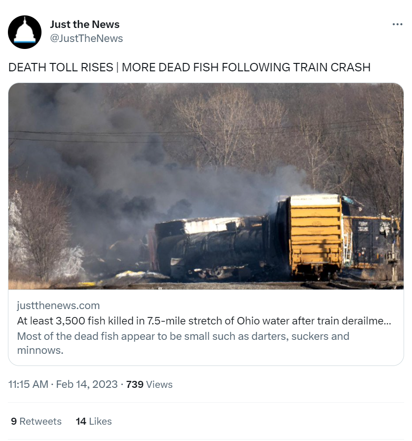Open the train derailment photo thumbnail
Viewport: 412px width, 441px height.
click(206, 186)
